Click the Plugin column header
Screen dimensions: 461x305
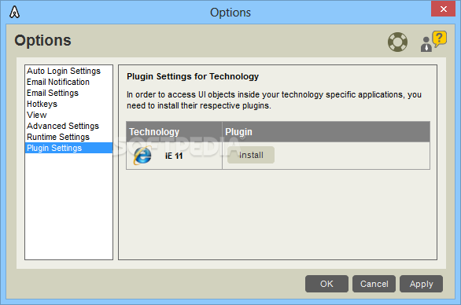tap(326, 132)
